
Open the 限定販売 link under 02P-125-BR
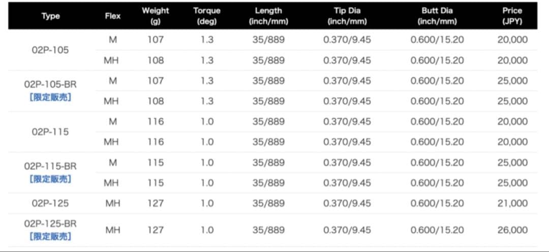(x=50, y=236)
